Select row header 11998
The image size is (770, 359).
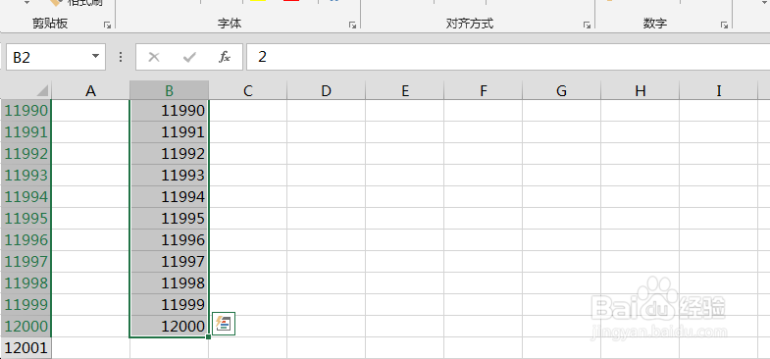click(26, 283)
